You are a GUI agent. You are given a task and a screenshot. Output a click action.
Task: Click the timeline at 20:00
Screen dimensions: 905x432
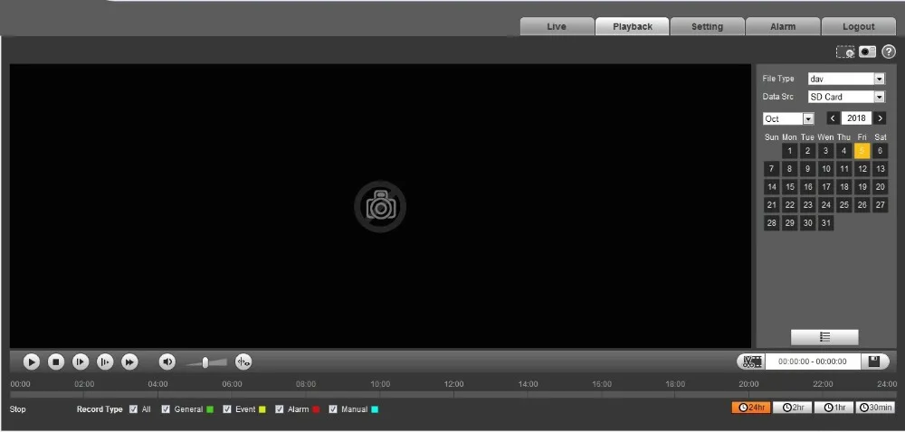coord(749,395)
